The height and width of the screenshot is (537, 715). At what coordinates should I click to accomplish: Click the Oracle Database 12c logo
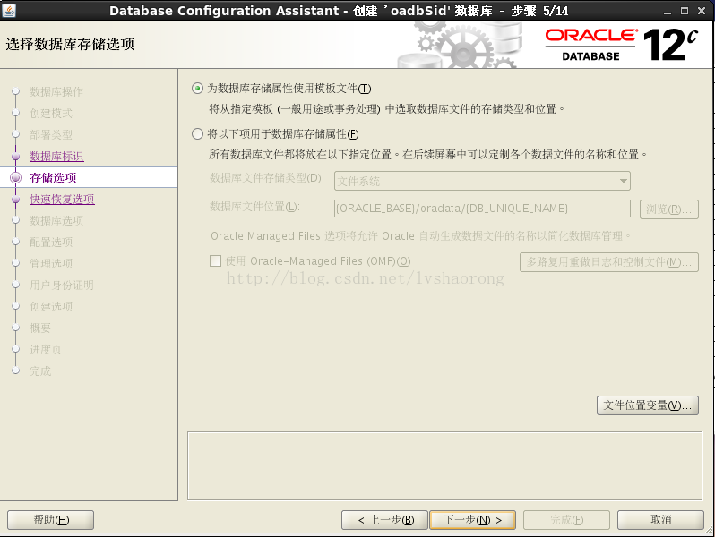tap(621, 44)
